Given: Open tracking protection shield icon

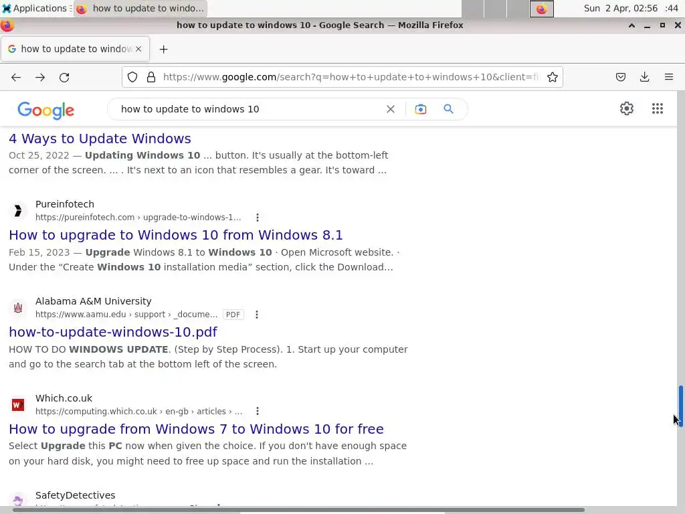Looking at the screenshot, I should click(132, 78).
